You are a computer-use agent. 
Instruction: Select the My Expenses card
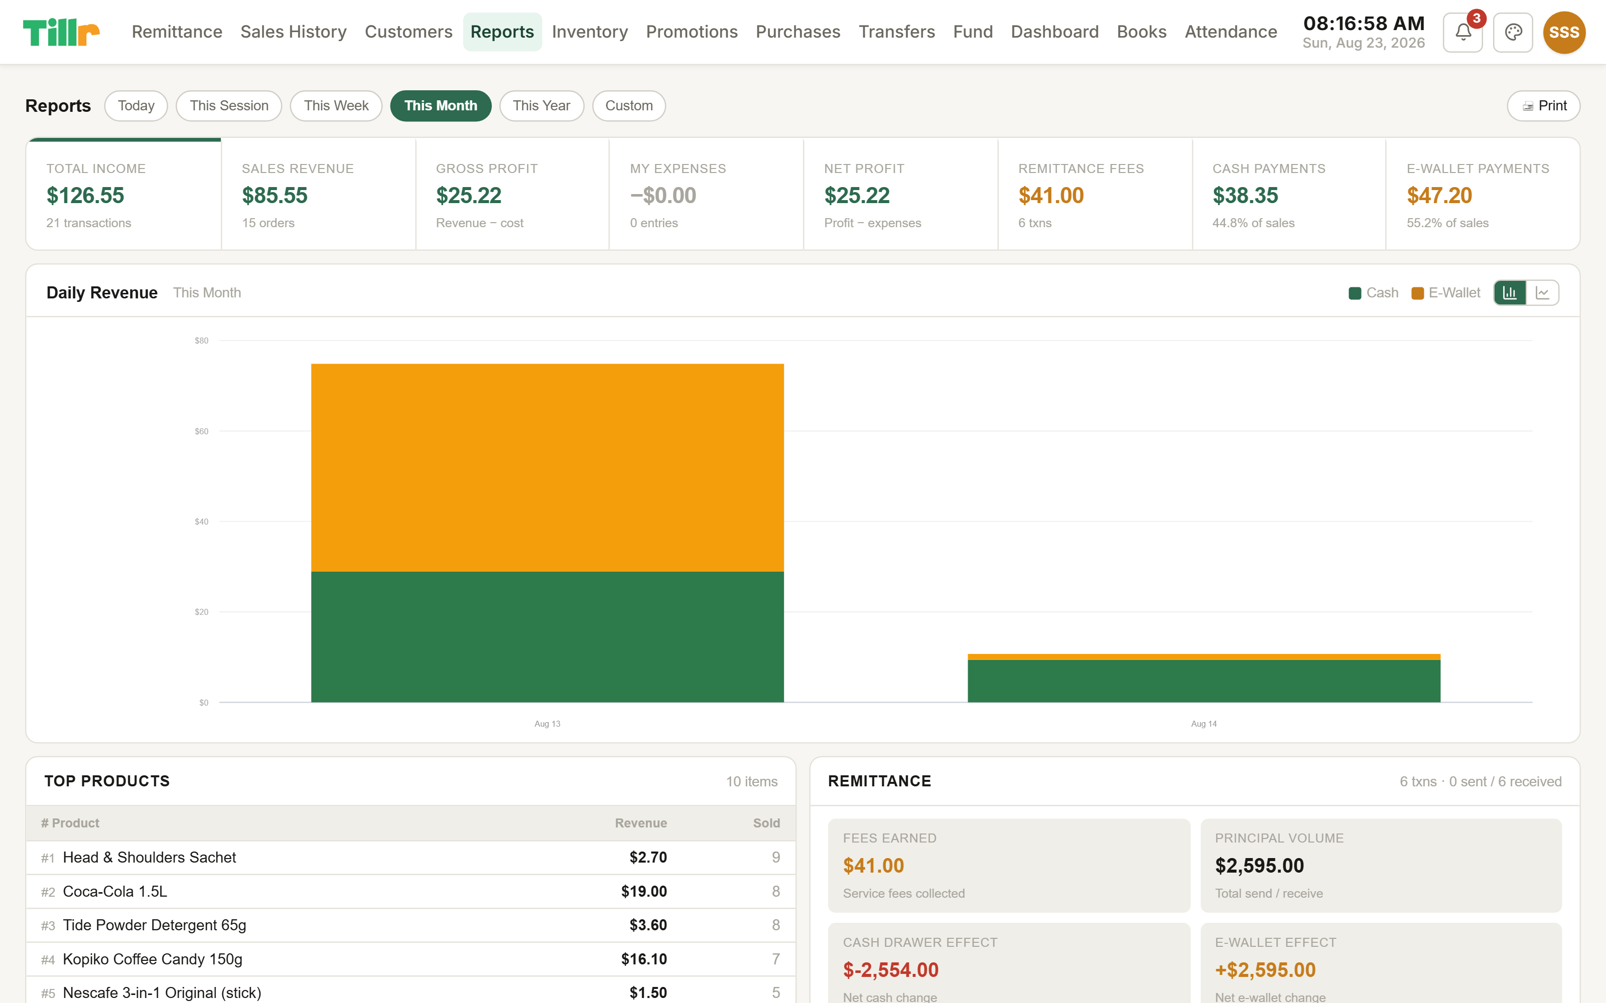coord(706,195)
